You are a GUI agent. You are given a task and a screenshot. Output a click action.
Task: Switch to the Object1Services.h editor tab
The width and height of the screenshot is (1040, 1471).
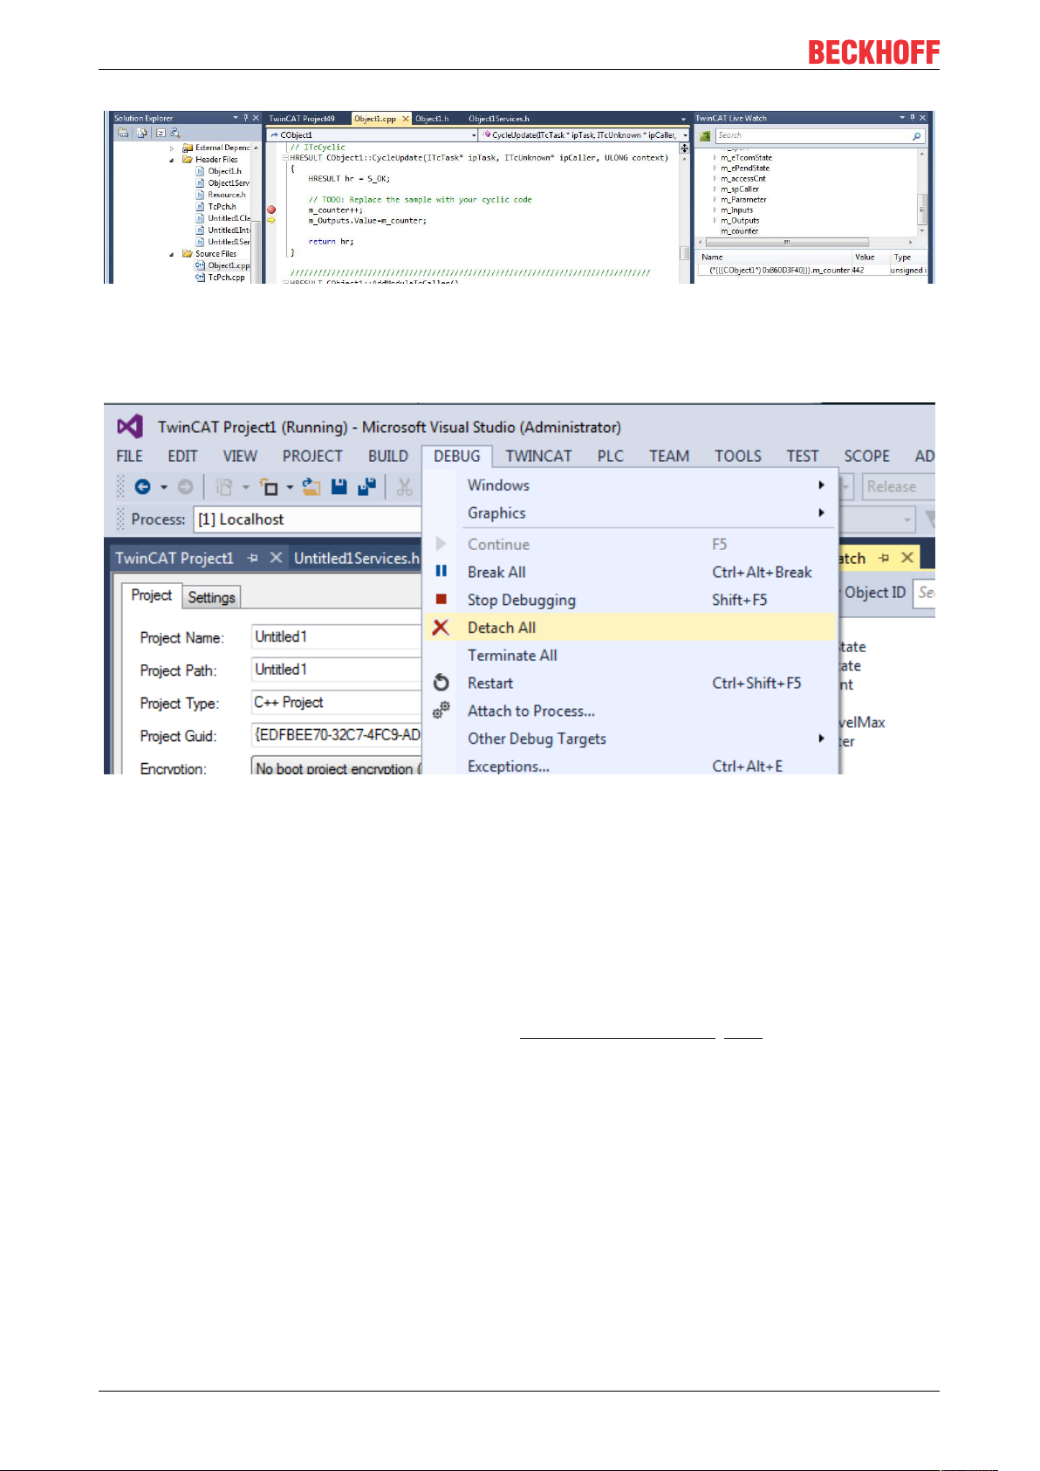click(x=499, y=119)
